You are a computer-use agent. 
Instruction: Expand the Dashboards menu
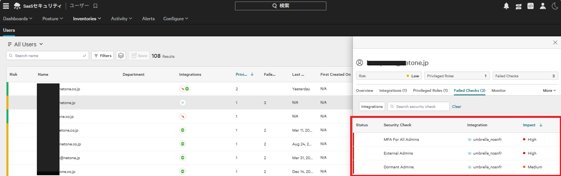[18, 19]
